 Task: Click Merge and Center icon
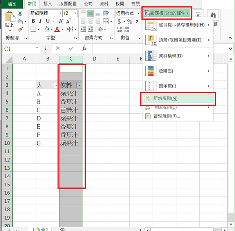pos(106,22)
